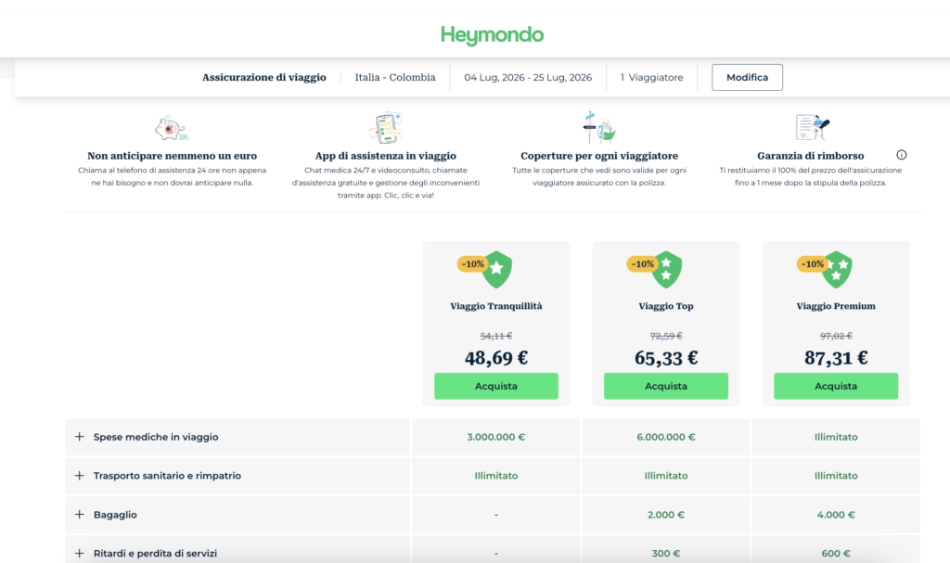Viewport: 950px width, 563px height.
Task: Click the travel assistance app phone icon
Action: (386, 128)
